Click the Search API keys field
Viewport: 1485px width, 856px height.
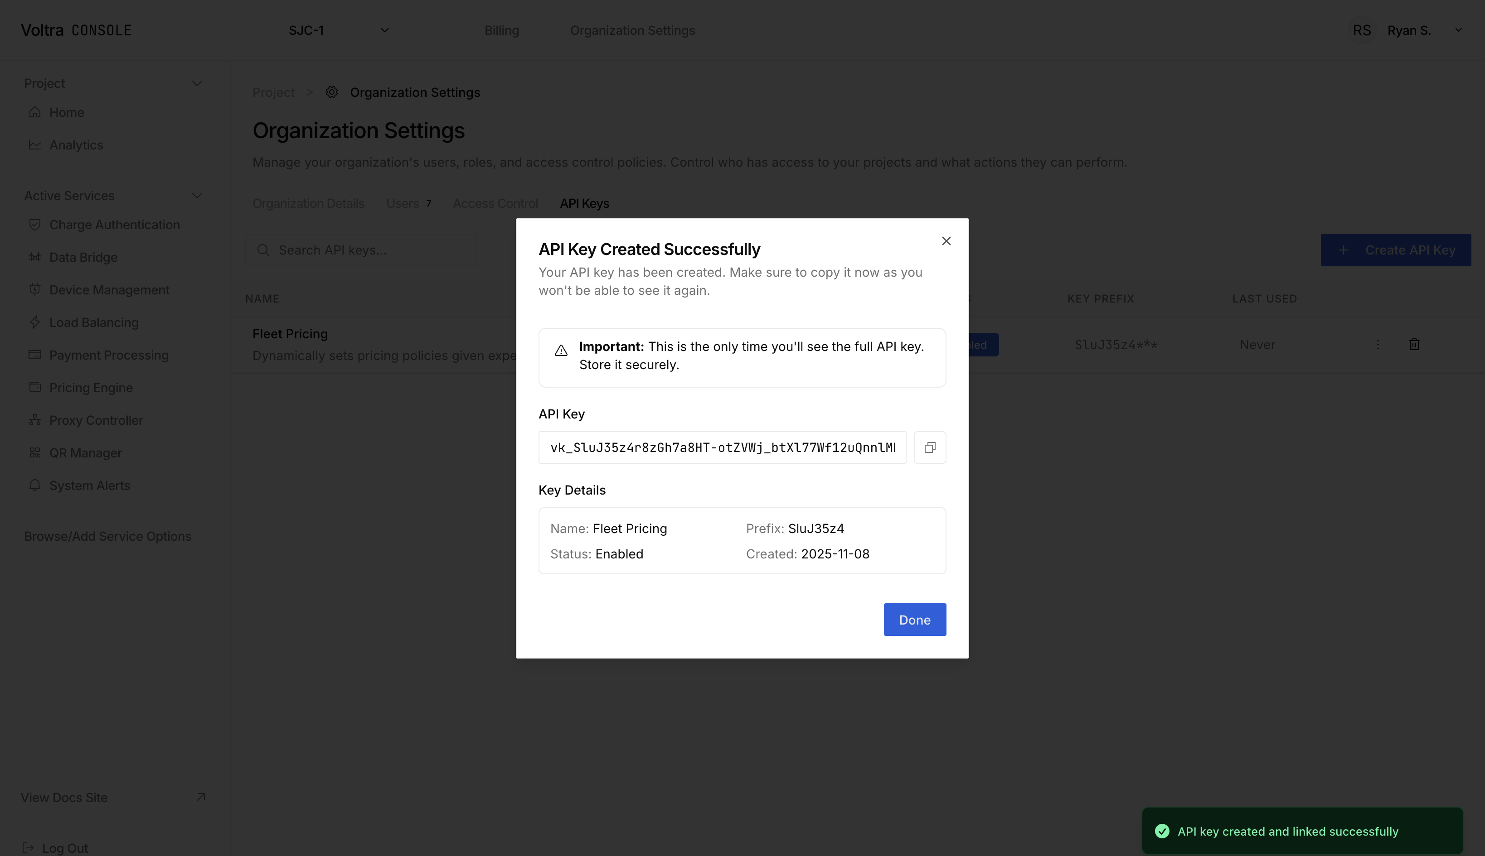click(x=361, y=249)
